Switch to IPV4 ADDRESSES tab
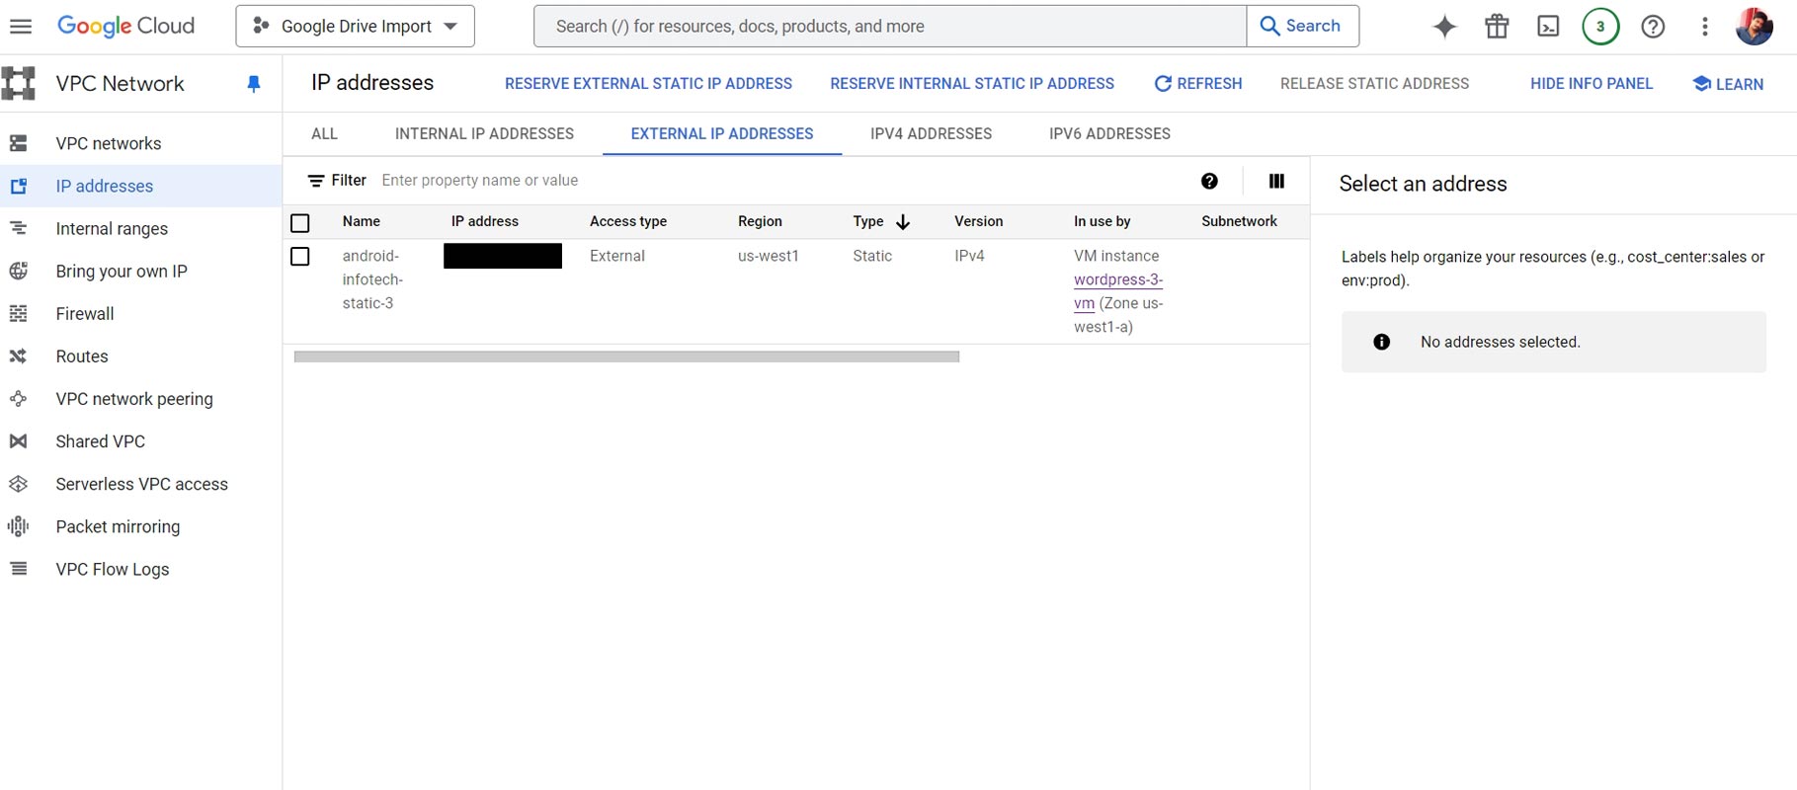The height and width of the screenshot is (790, 1797). [x=931, y=133]
